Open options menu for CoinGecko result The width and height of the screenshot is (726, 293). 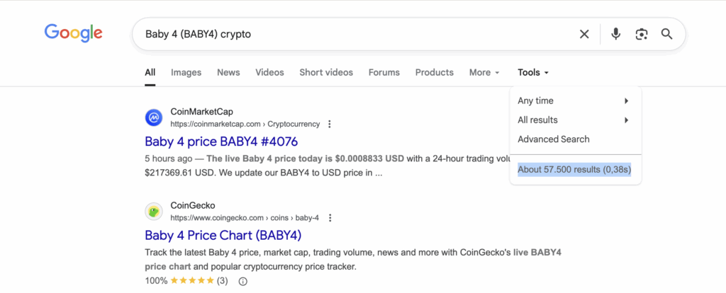tap(330, 218)
